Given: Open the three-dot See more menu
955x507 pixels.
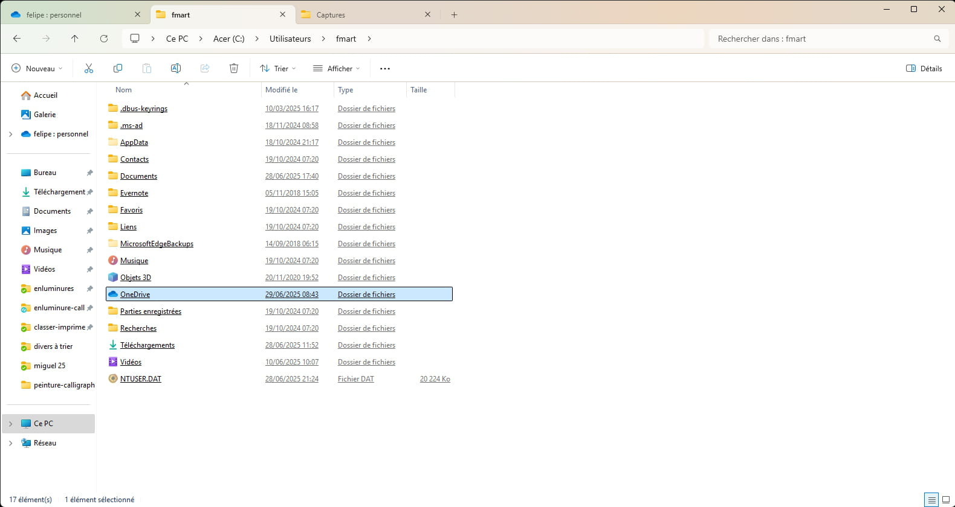Looking at the screenshot, I should click(x=385, y=68).
